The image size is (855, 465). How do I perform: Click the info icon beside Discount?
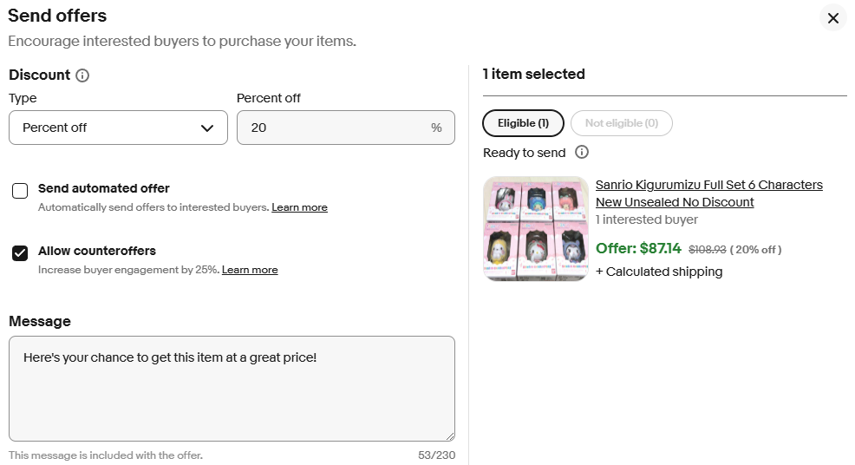point(82,75)
